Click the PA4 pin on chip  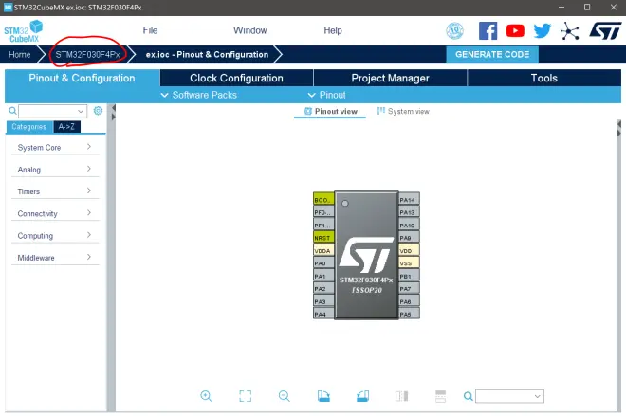pos(323,314)
